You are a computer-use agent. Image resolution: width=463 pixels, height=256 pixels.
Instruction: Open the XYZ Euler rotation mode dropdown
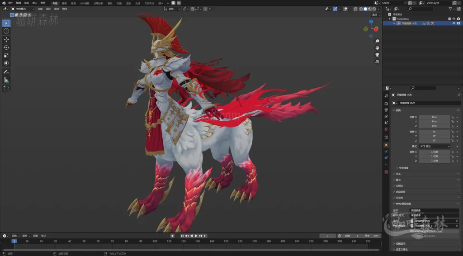(x=435, y=147)
